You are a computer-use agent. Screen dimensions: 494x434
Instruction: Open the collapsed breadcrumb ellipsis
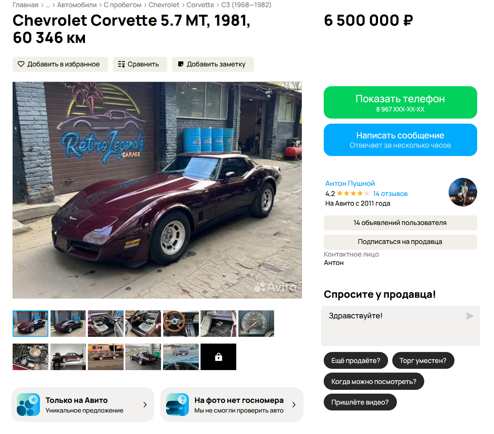tap(48, 5)
